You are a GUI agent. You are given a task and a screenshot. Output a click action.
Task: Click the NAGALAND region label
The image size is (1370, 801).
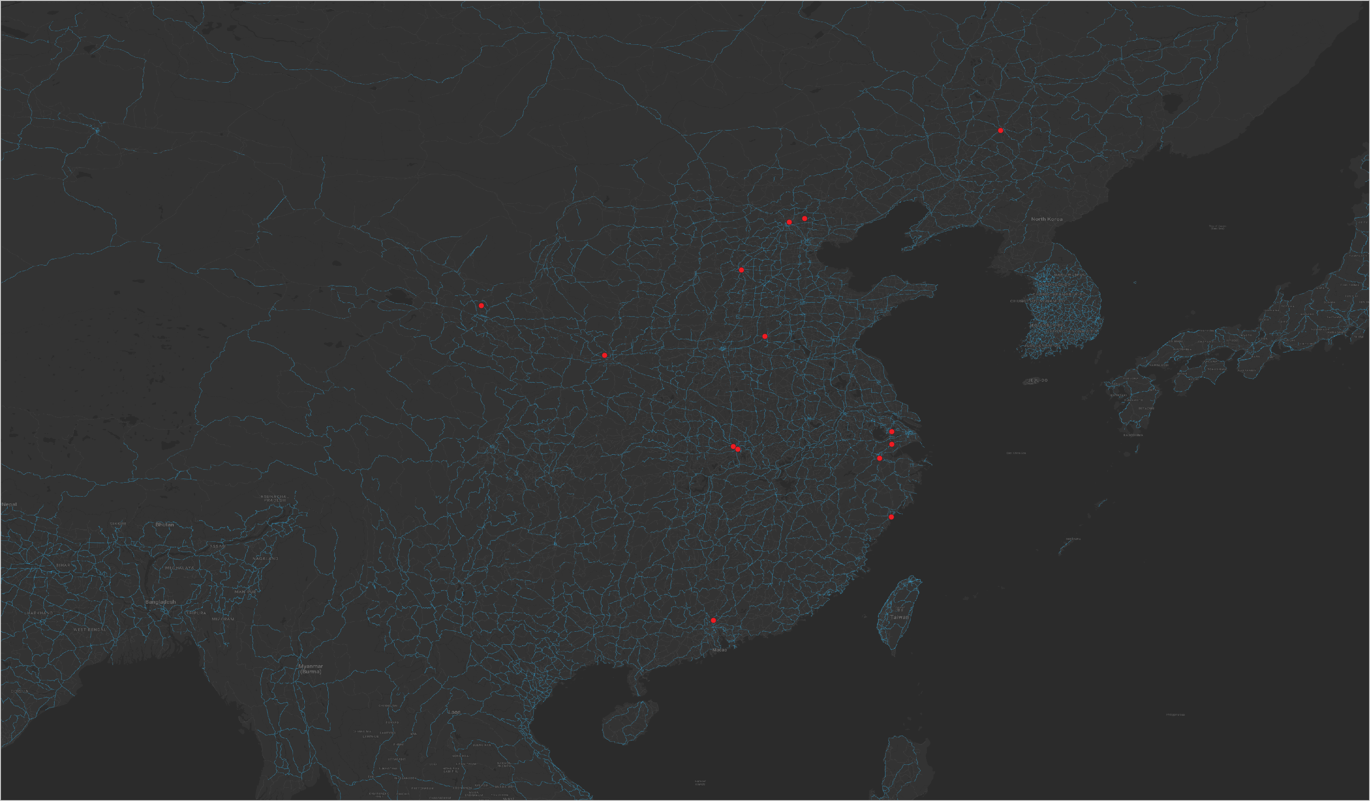(266, 559)
